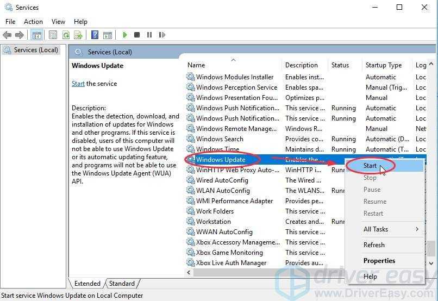The height and width of the screenshot is (301, 438).
Task: Click the Refresh toolbar icon
Action: tap(66, 35)
